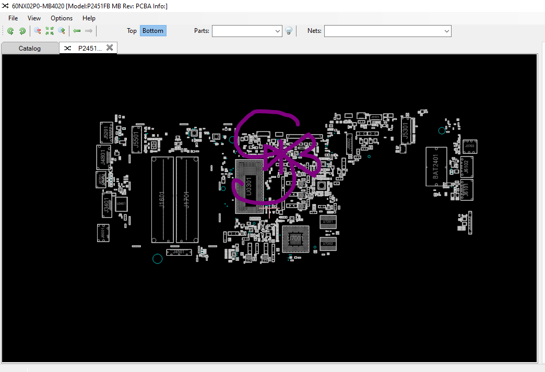Open the Options menu
The image size is (545, 372).
pos(62,18)
